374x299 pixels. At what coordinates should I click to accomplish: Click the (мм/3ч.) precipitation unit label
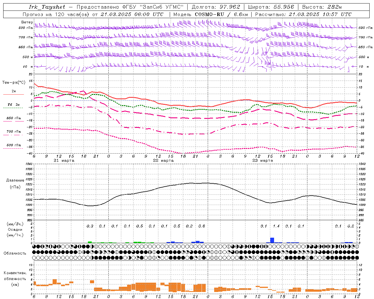(x=15, y=224)
